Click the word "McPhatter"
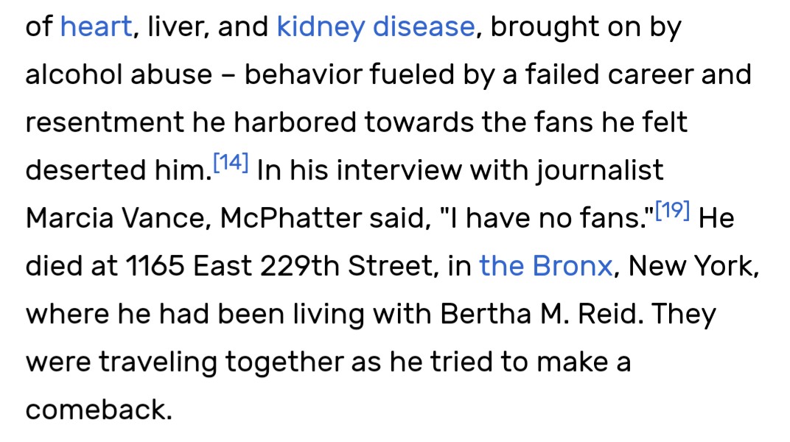The height and width of the screenshot is (442, 790). [x=267, y=219]
